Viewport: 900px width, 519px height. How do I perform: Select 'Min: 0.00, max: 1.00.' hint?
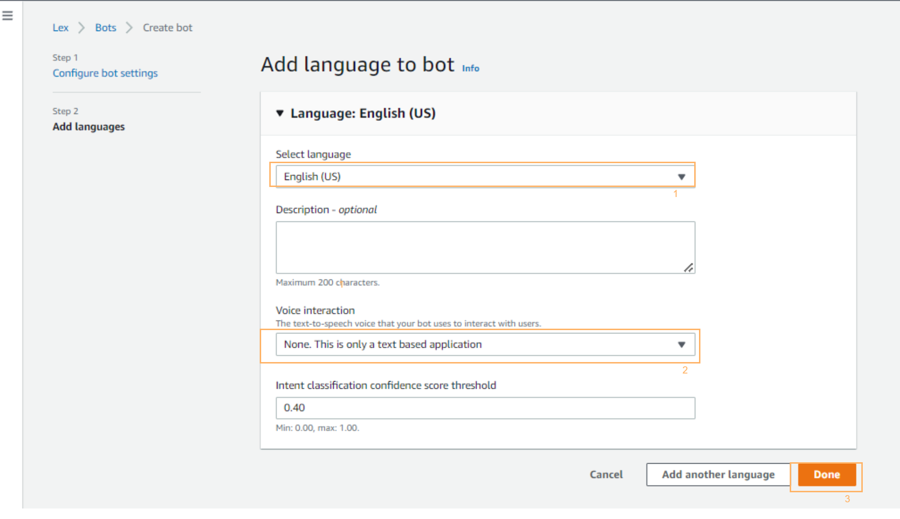tap(318, 428)
